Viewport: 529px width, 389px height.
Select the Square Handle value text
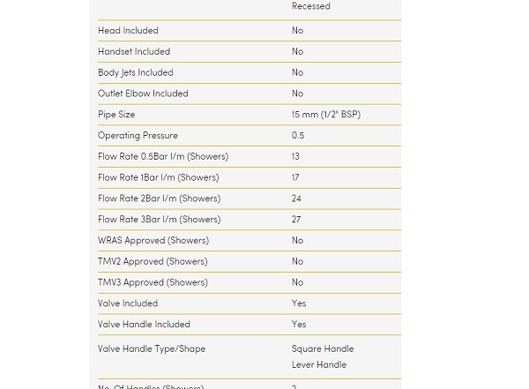(x=323, y=349)
